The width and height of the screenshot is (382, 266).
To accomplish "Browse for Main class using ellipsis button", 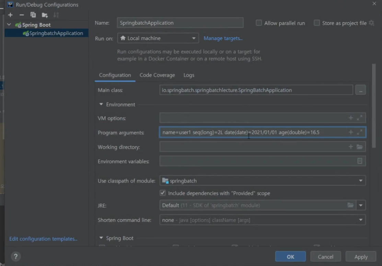I will [x=361, y=90].
